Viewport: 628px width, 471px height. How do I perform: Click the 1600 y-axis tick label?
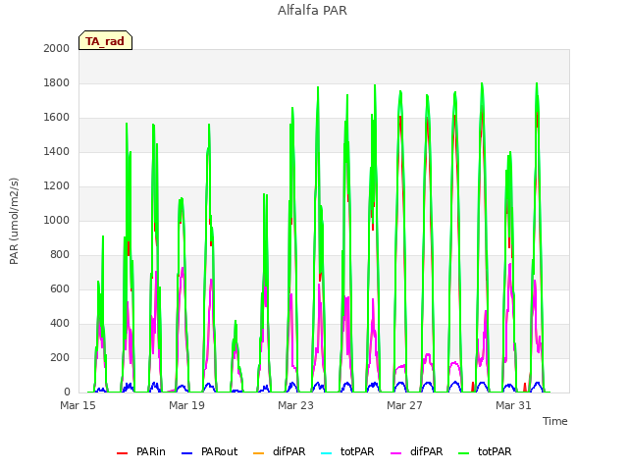(x=57, y=118)
